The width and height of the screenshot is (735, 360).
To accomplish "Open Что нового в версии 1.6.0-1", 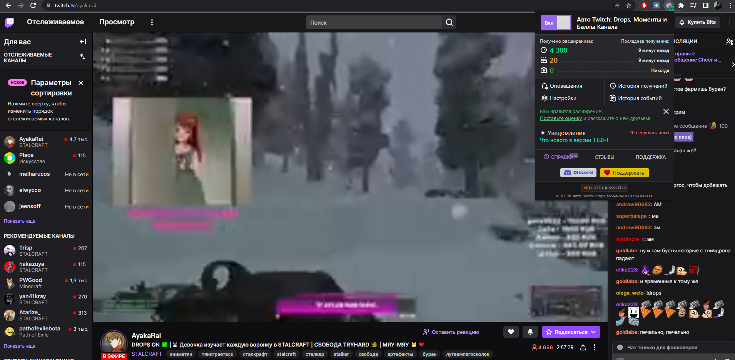I will [x=574, y=140].
